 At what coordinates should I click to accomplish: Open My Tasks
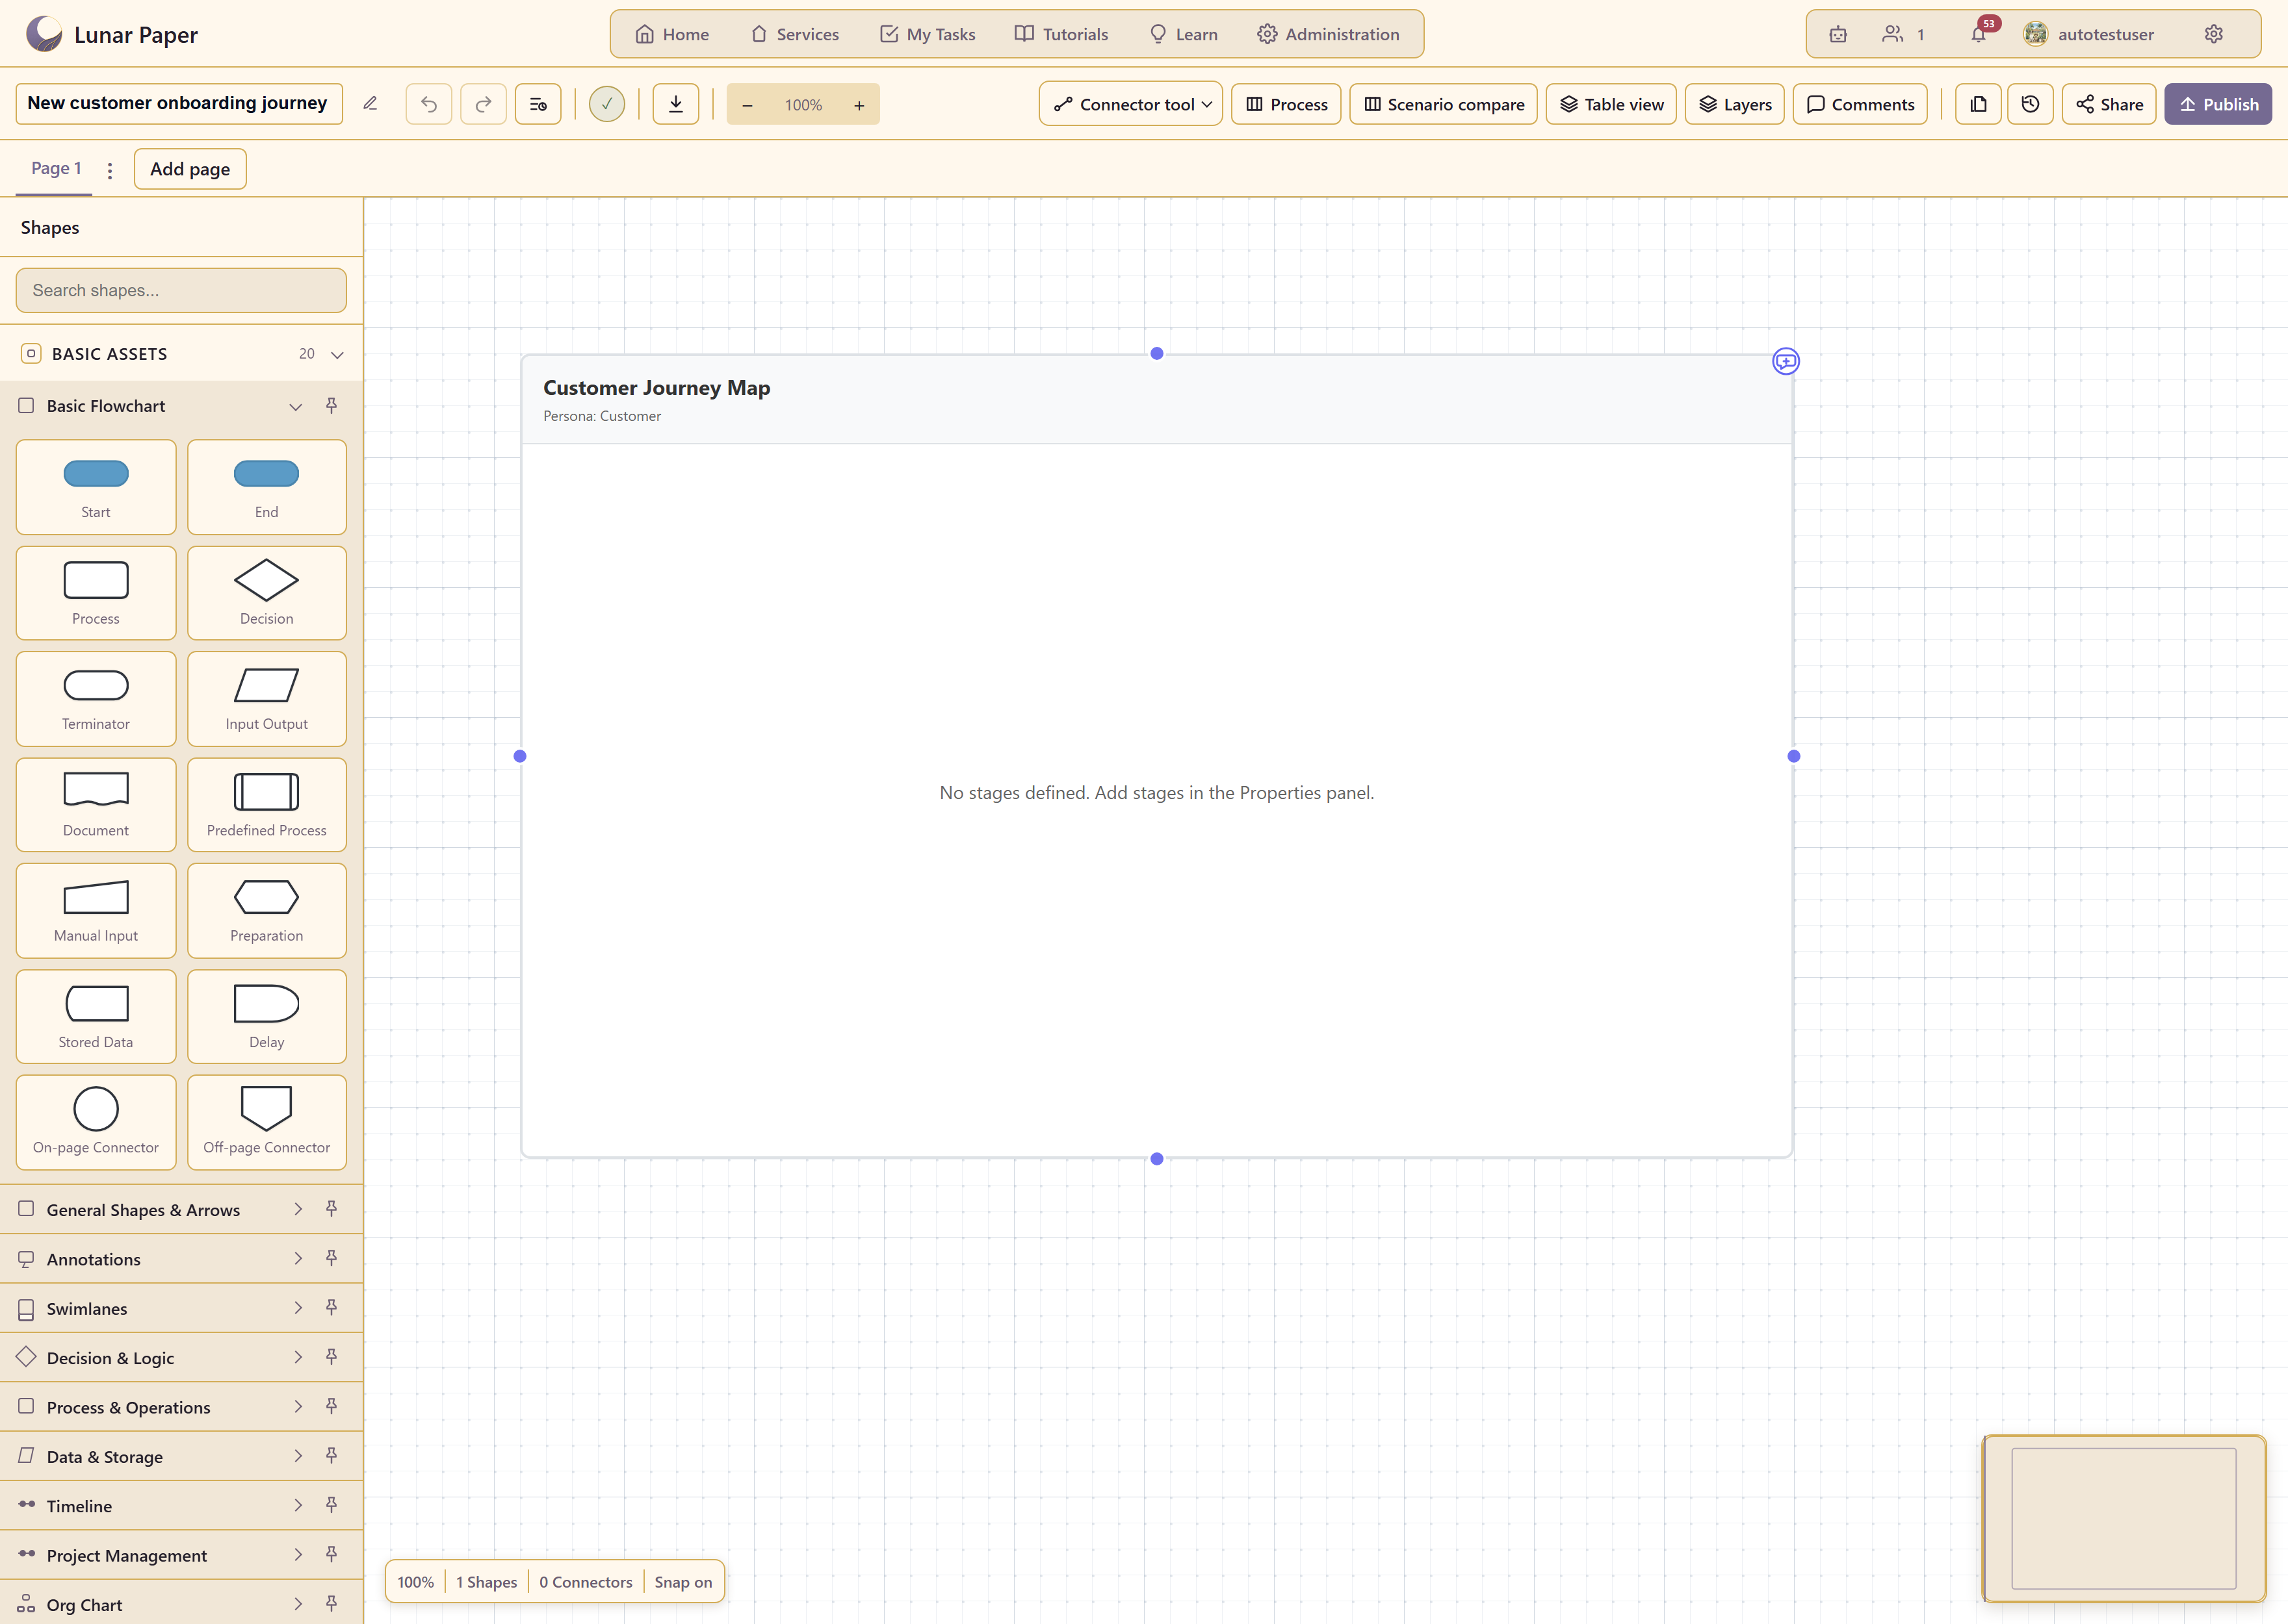point(928,34)
